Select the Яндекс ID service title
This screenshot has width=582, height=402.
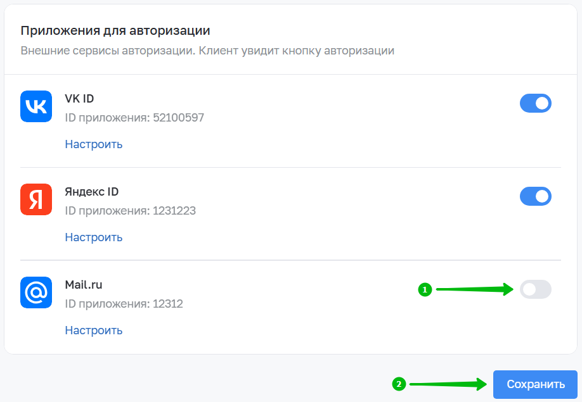(92, 192)
